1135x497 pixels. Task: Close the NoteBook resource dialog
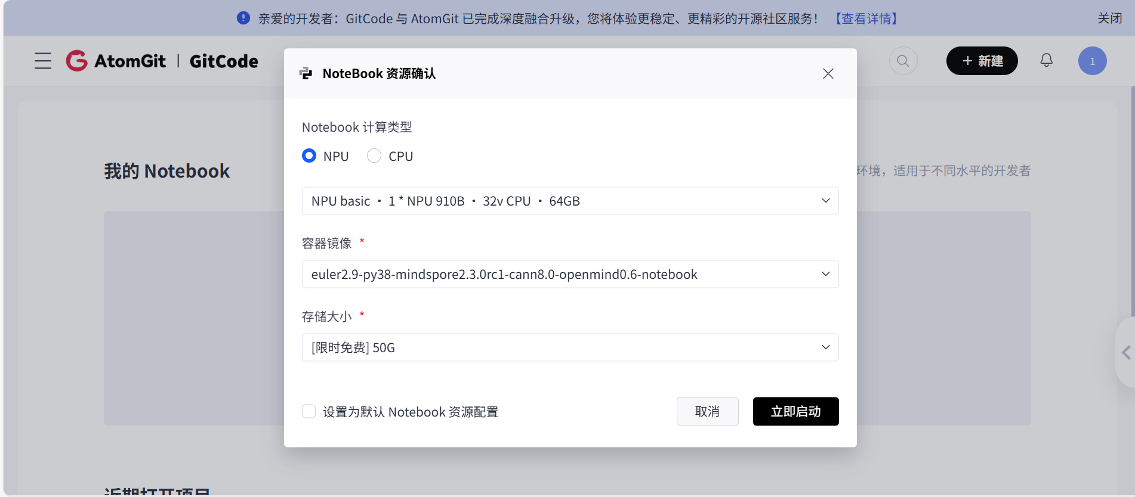(828, 73)
